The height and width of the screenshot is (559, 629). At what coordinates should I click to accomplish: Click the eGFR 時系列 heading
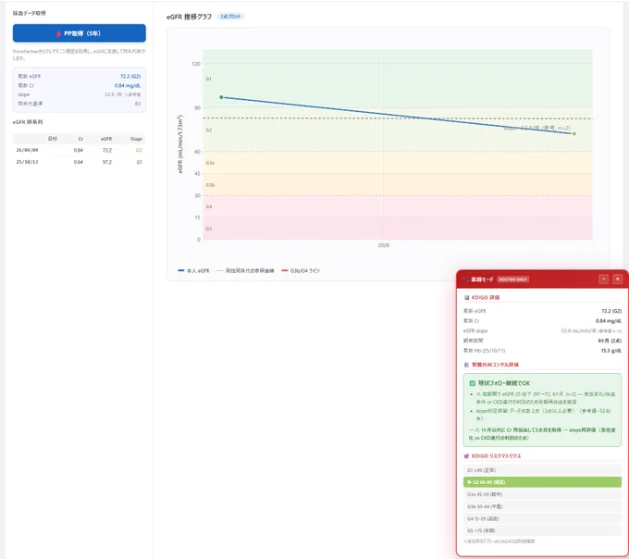click(x=28, y=122)
